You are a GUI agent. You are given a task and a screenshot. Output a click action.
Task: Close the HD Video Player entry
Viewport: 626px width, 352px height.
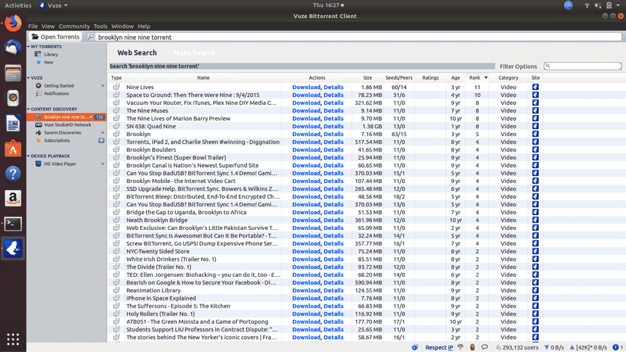[x=103, y=164]
